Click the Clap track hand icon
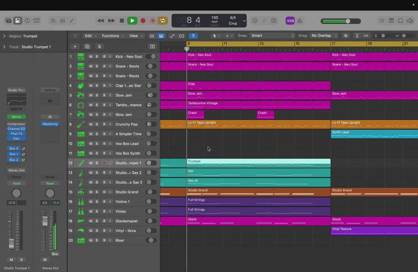Screen dimensions: 418x272 pyautogui.click(x=81, y=86)
